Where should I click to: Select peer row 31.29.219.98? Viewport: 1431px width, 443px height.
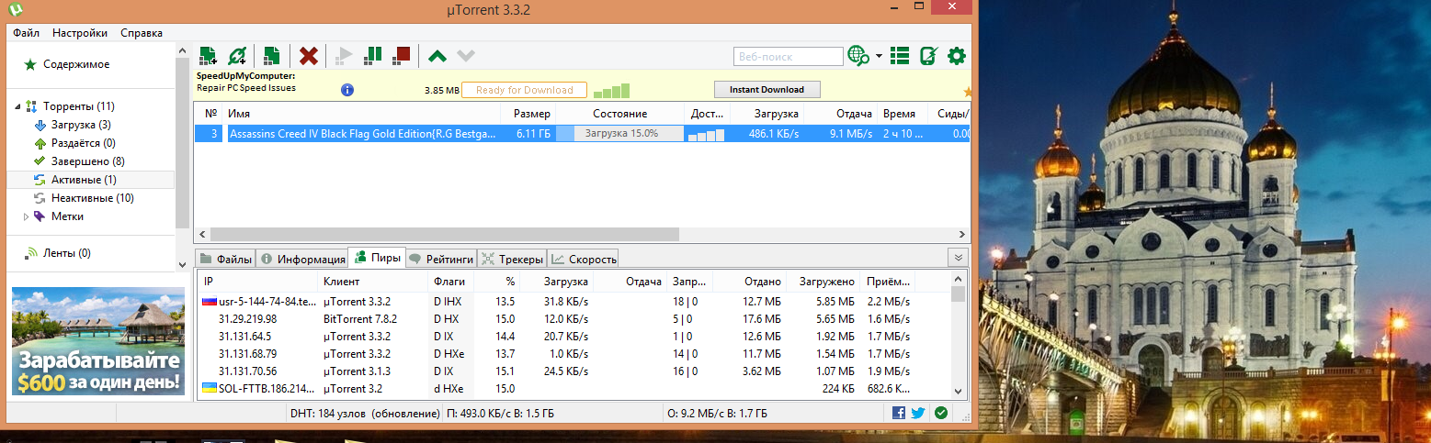click(x=574, y=319)
